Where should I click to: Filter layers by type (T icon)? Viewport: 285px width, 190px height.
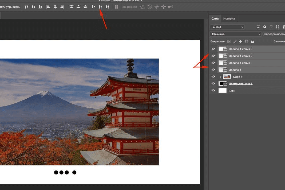[271, 27]
